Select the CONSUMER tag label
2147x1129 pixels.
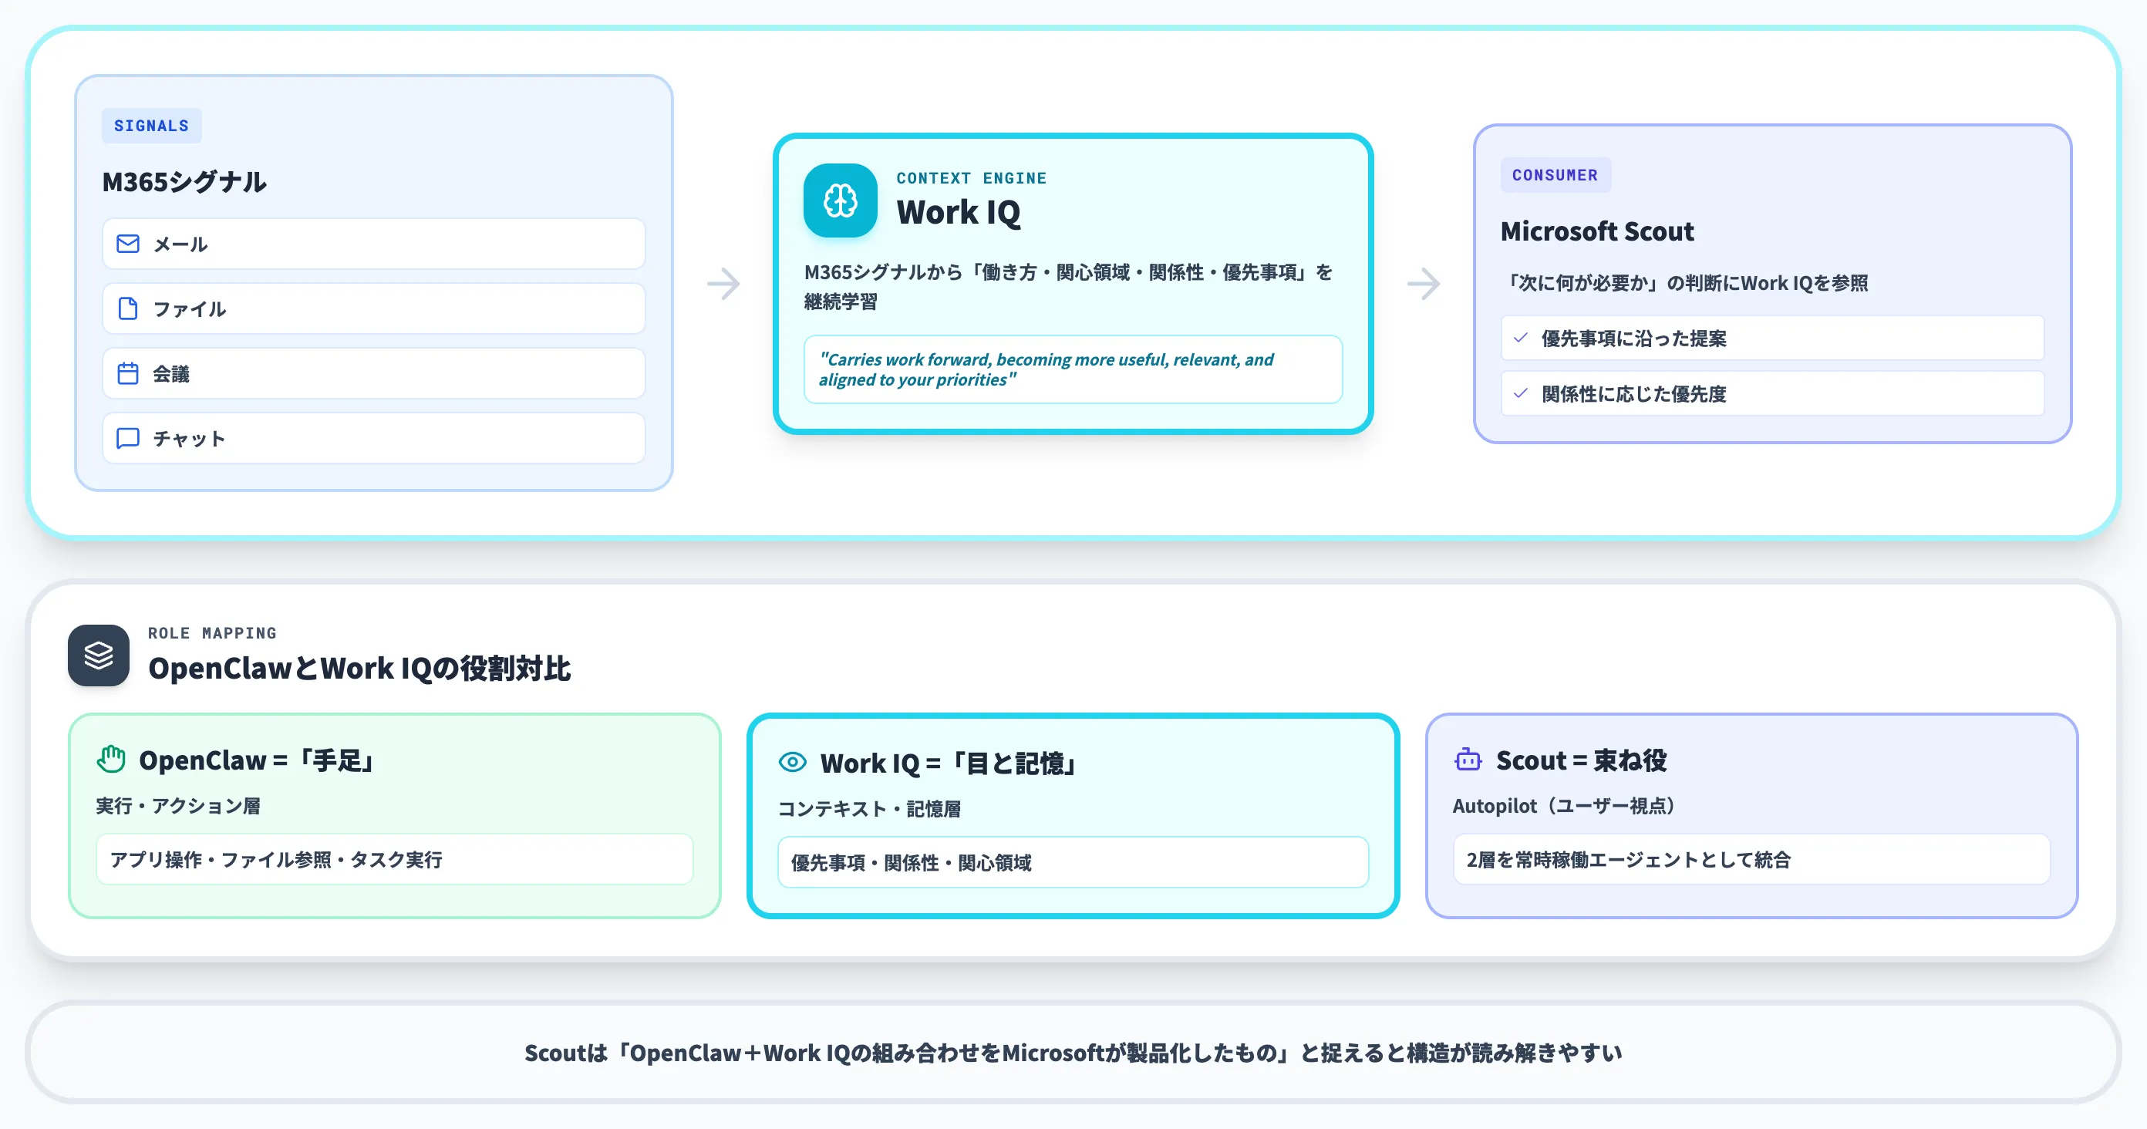point(1555,175)
